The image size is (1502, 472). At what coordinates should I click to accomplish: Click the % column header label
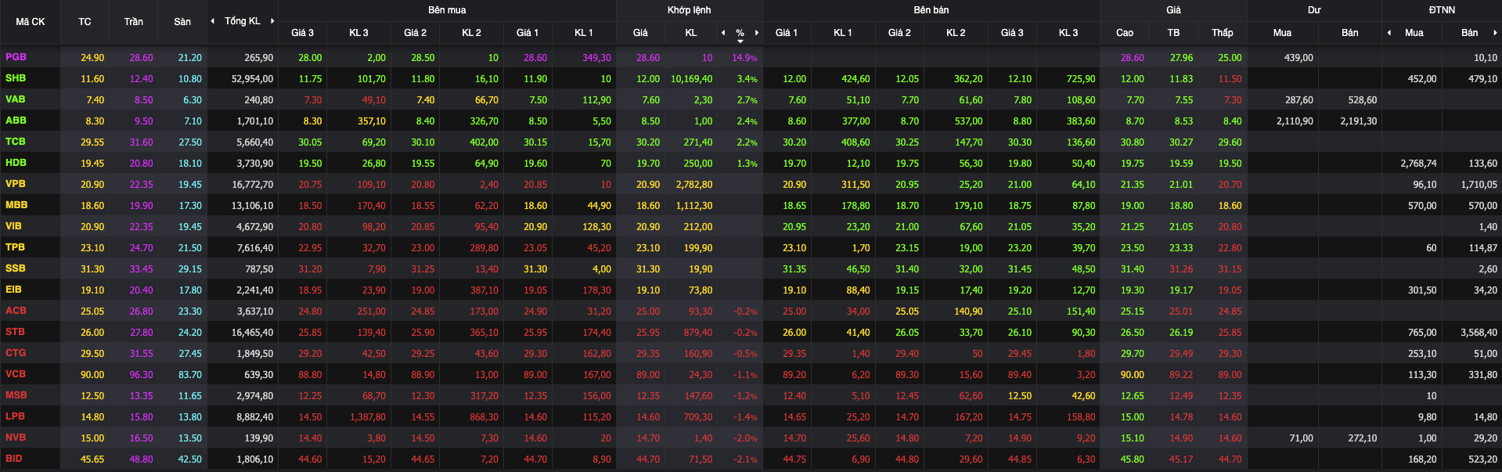(x=740, y=33)
